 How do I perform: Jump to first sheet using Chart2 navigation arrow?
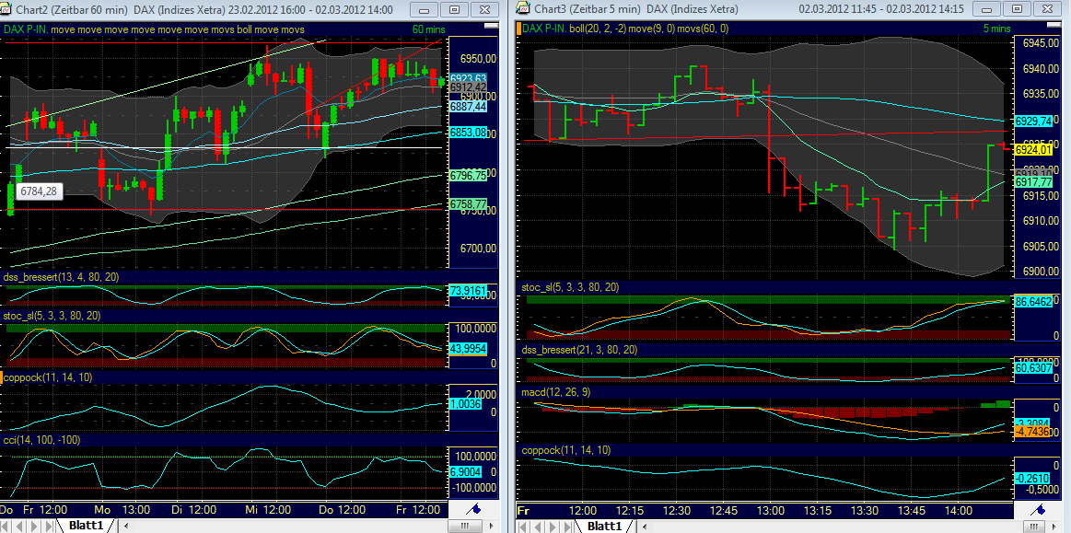(7, 527)
